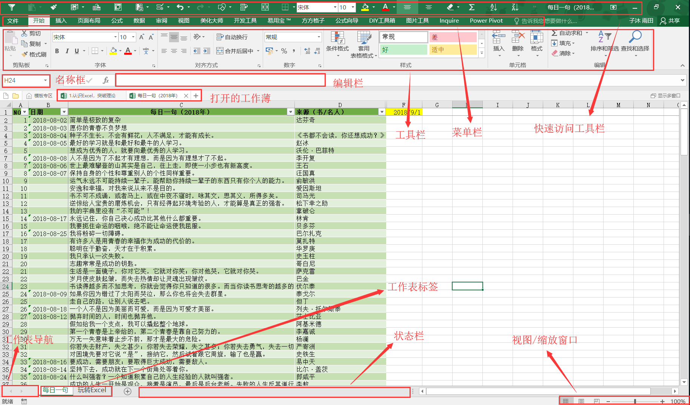This screenshot has width=690, height=405.
Task: Click the increase decimal icon
Action: pos(307,51)
